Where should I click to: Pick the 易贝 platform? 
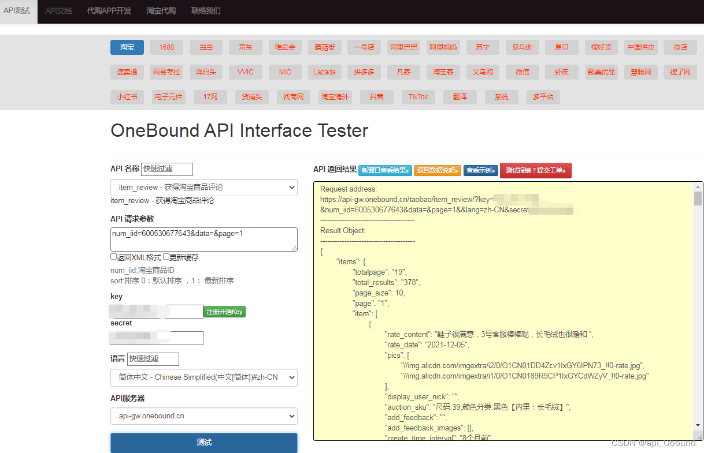[x=562, y=47]
